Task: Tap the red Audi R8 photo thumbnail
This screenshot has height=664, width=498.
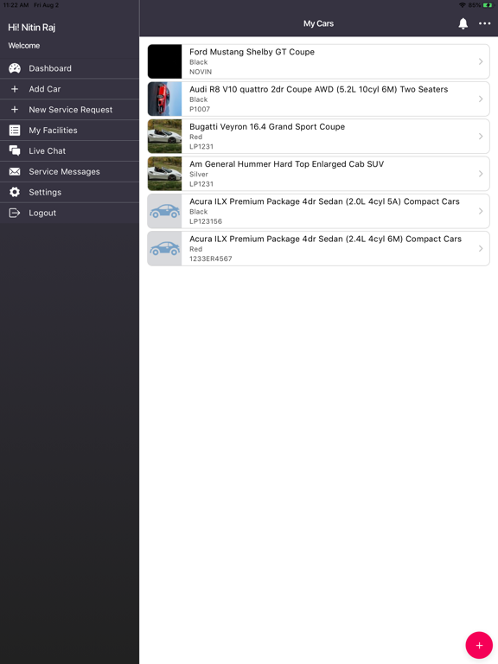Action: 165,99
